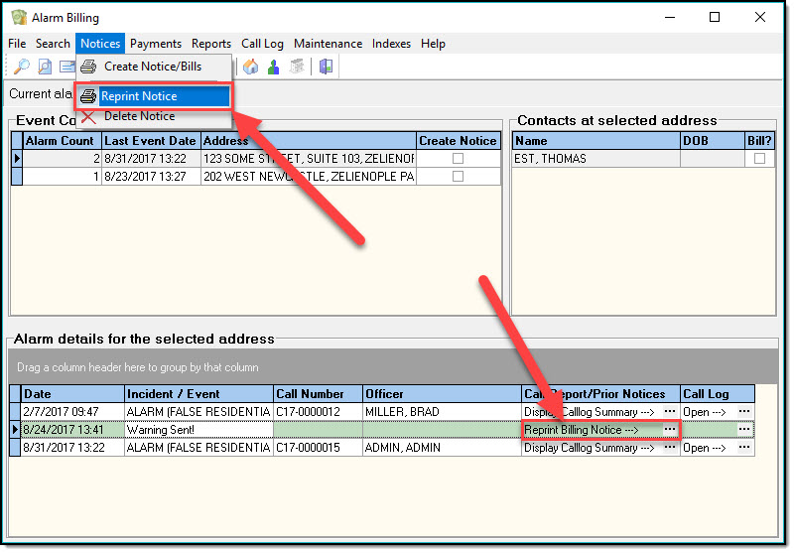Open Call Log ellipsis for 2/7/2017 row
Viewport: 794px width, 553px height.
[x=743, y=412]
